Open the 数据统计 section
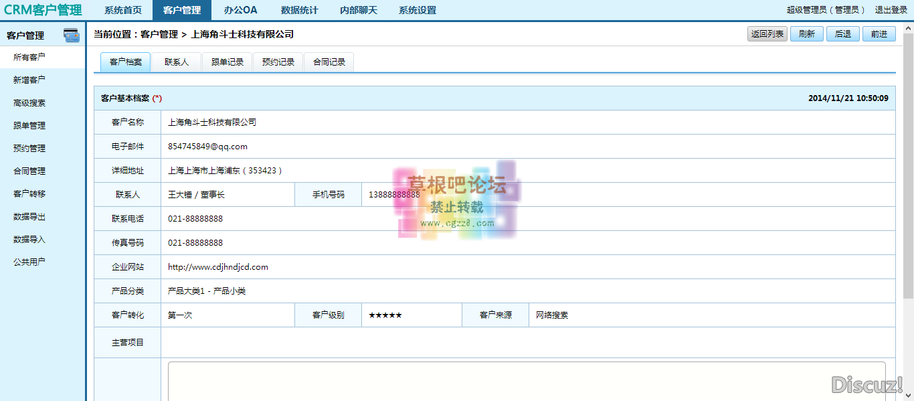The image size is (914, 401). 299,10
